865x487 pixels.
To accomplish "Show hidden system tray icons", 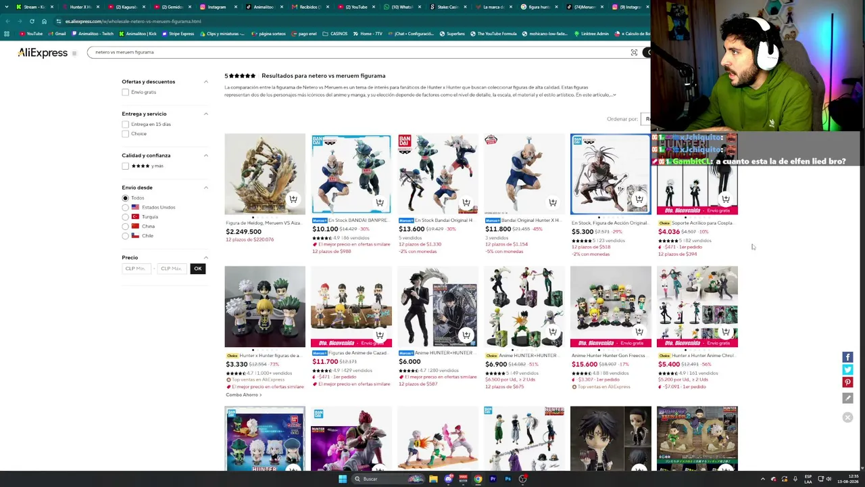I will [763, 479].
